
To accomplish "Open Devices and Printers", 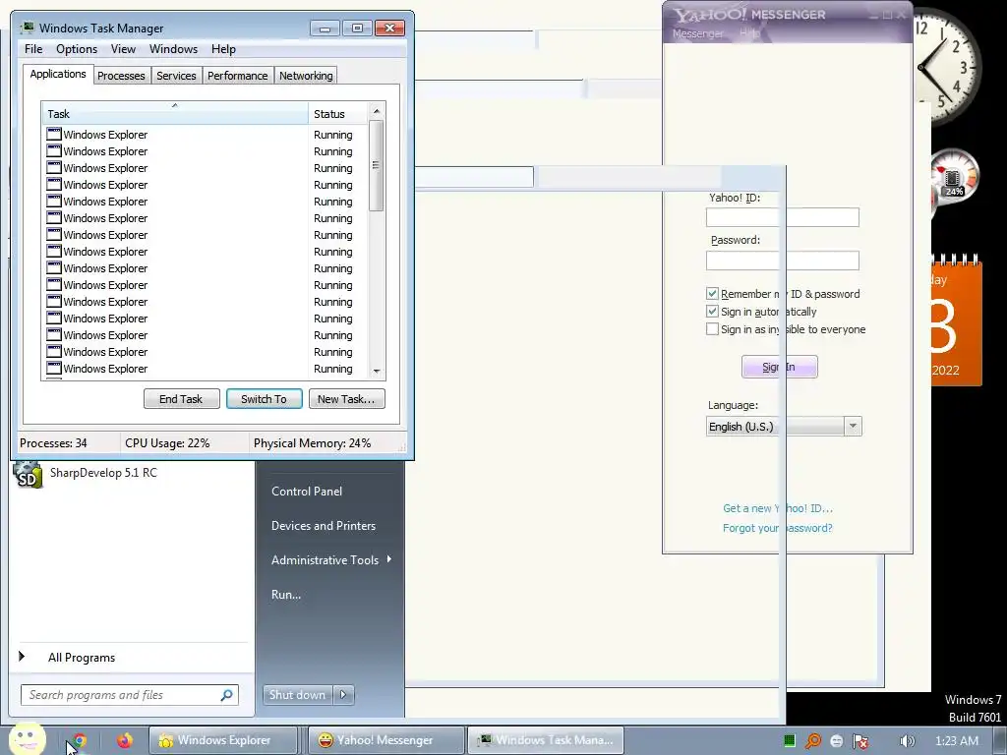I will tap(323, 526).
